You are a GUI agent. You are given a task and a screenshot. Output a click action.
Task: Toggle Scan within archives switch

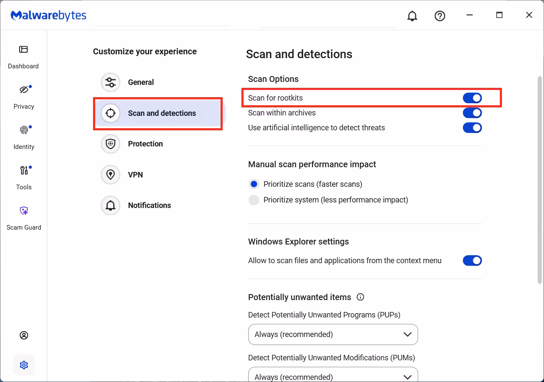(x=472, y=113)
